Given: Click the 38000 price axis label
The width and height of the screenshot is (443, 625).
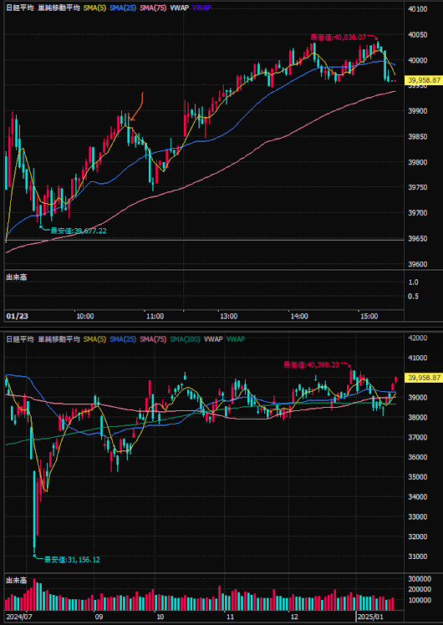Looking at the screenshot, I should [418, 417].
